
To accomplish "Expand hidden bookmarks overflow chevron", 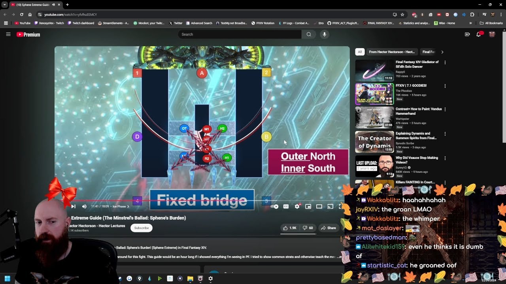I will [x=470, y=23].
